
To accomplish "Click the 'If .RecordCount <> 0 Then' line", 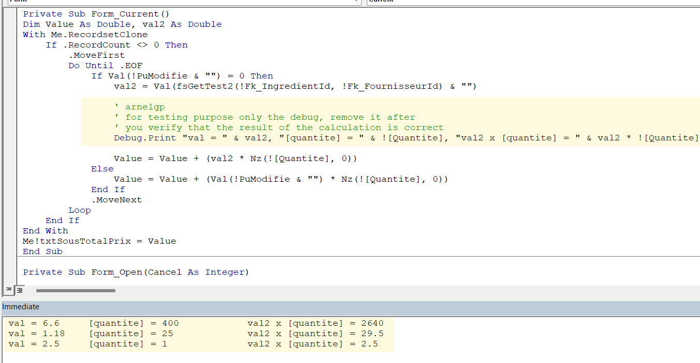I will 116,45.
